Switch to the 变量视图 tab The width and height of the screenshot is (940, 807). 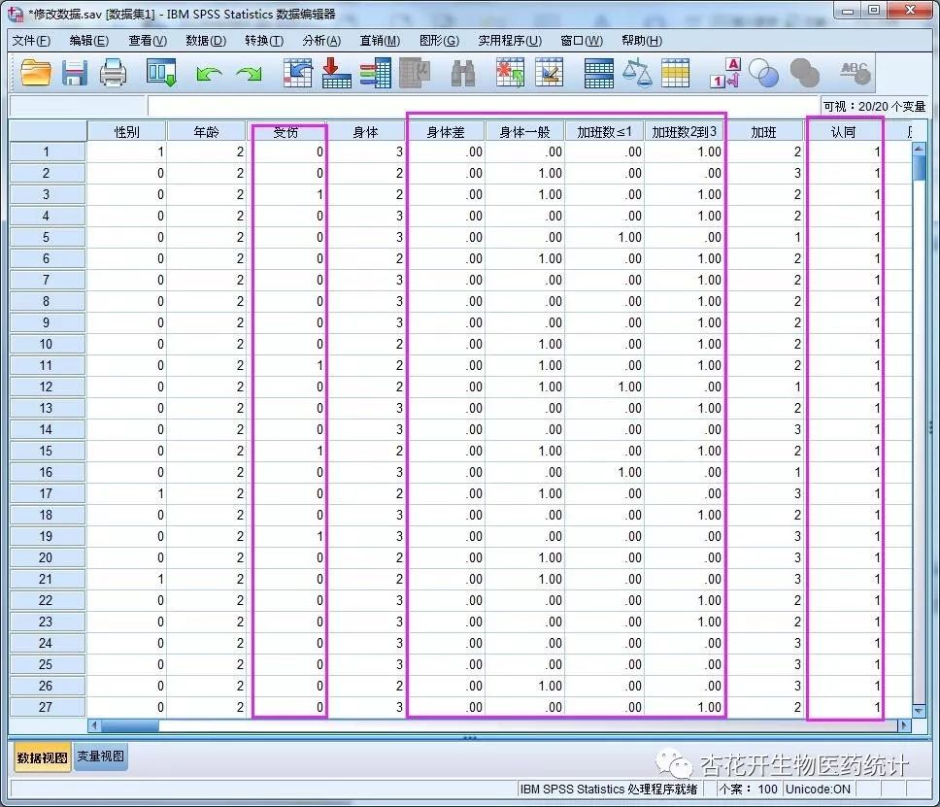(99, 756)
